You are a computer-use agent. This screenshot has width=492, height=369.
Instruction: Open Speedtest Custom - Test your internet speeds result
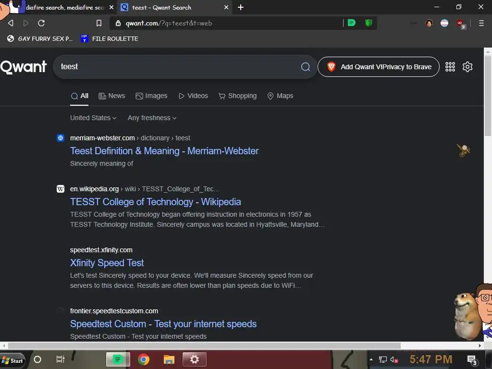pyautogui.click(x=163, y=324)
